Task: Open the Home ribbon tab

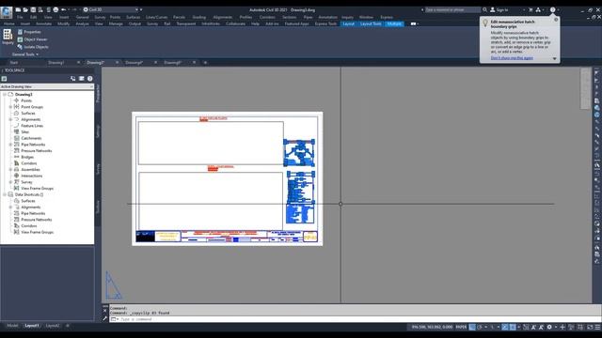Action: click(x=8, y=23)
